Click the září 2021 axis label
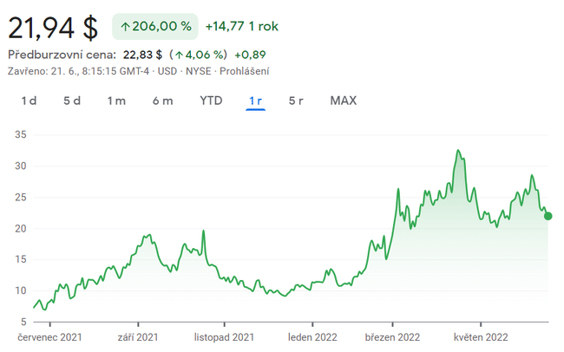 137,336
